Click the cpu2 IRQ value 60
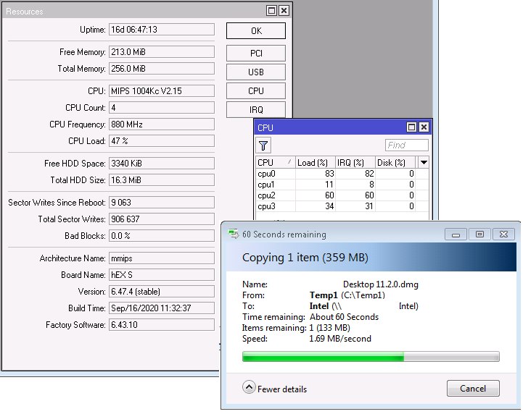 [369, 195]
